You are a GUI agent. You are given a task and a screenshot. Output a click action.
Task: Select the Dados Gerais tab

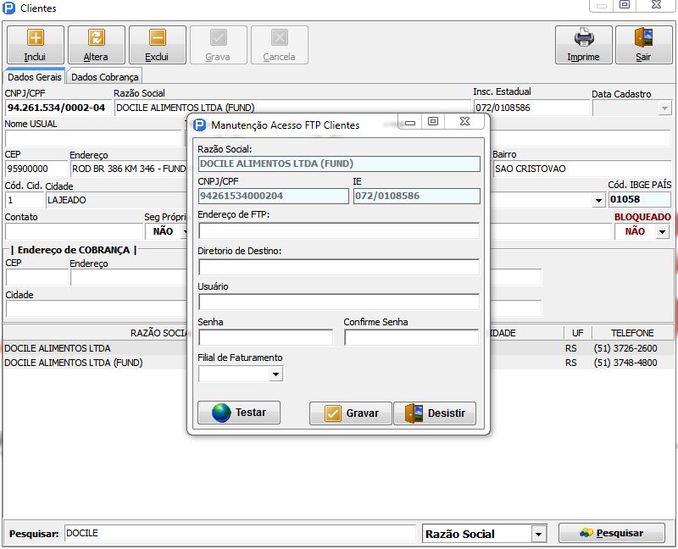pos(35,77)
